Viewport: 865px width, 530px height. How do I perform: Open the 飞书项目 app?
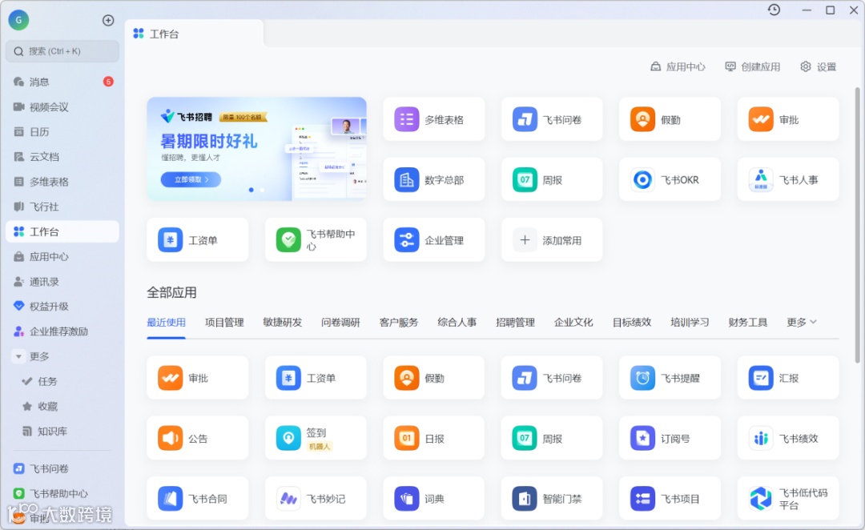pos(670,499)
